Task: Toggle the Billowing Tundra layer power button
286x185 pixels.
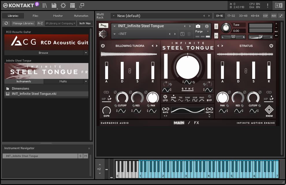Action: point(103,46)
